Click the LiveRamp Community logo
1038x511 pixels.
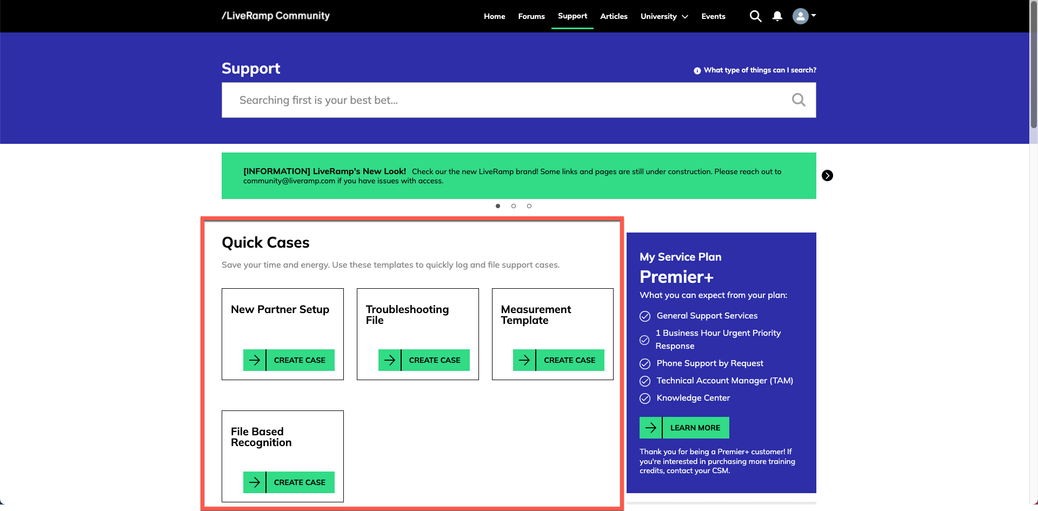276,16
